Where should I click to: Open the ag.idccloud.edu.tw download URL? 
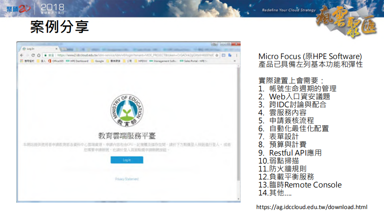(312, 207)
